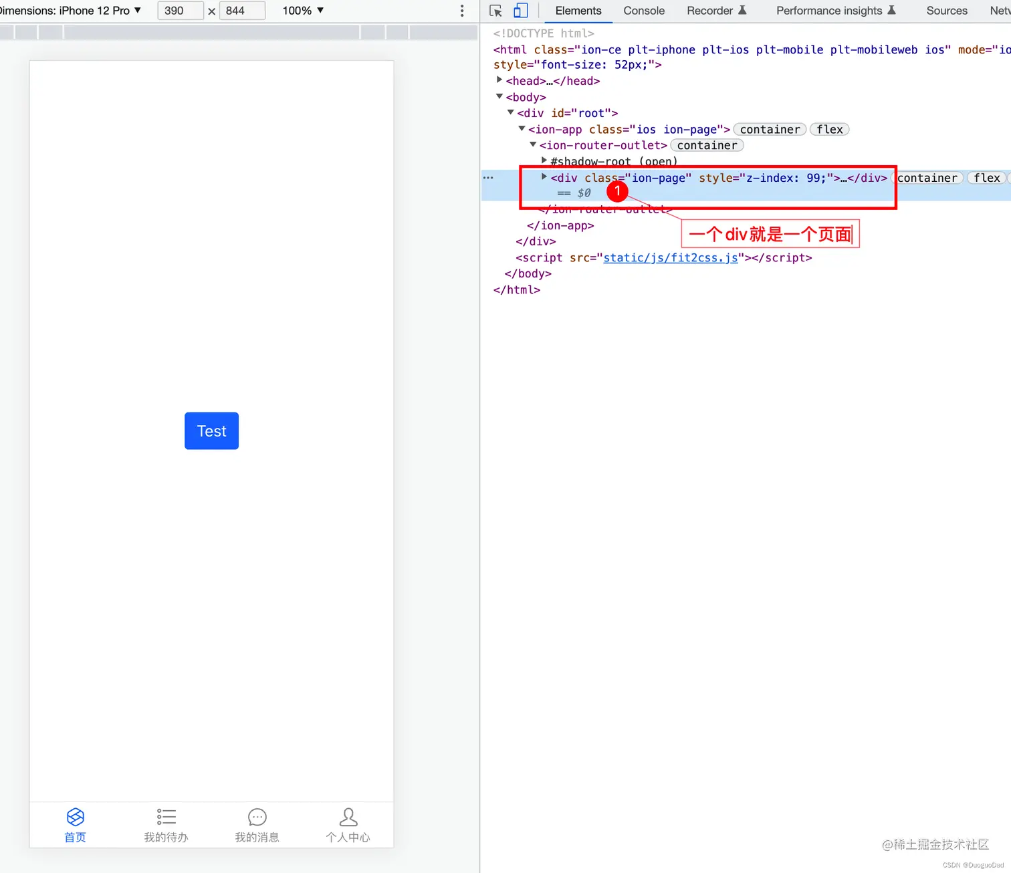Switch to the Elements tab
The width and height of the screenshot is (1011, 873).
tap(578, 11)
